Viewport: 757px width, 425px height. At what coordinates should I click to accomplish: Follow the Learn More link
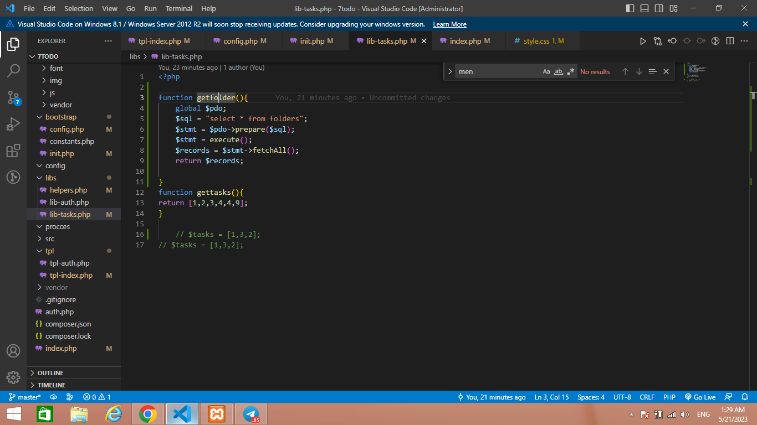[449, 24]
